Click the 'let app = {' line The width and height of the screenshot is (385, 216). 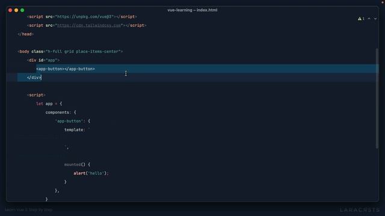(49, 104)
